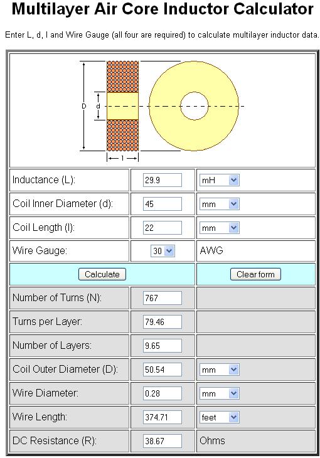Click the 'Coil Inner Diameter (d):' label
Viewport: 320px width, 458px height.
(x=63, y=203)
